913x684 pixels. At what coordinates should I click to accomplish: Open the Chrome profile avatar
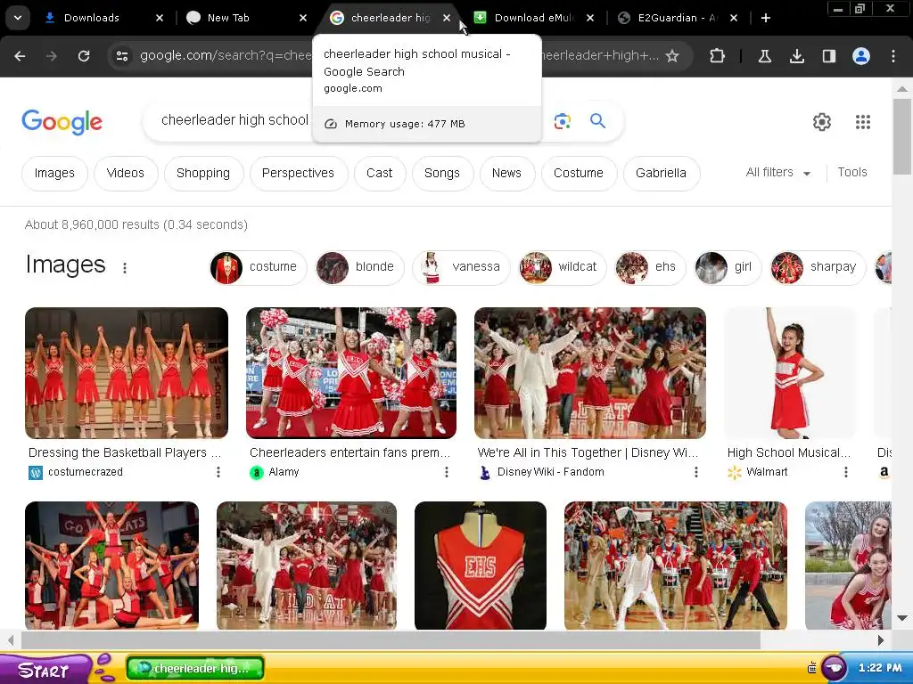click(861, 56)
